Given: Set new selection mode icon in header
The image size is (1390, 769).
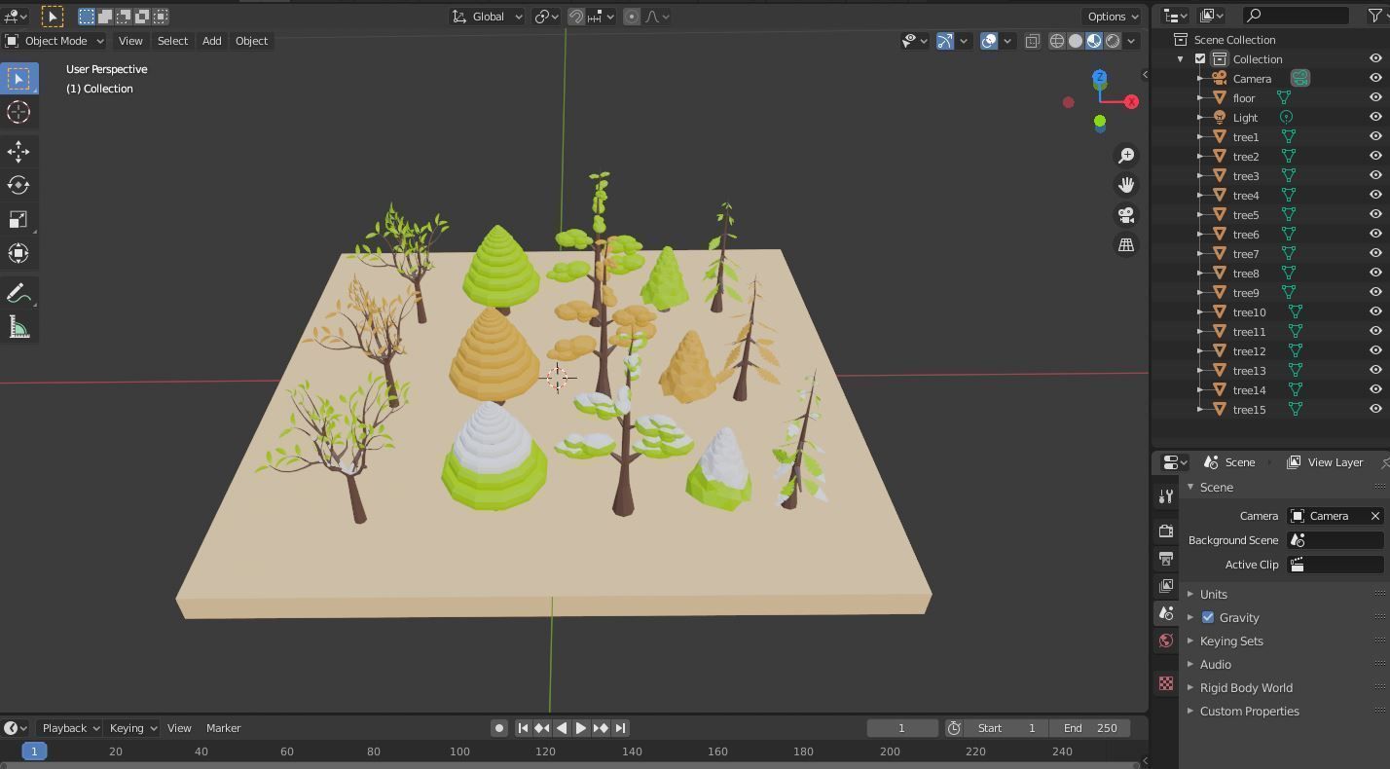Looking at the screenshot, I should (x=87, y=16).
